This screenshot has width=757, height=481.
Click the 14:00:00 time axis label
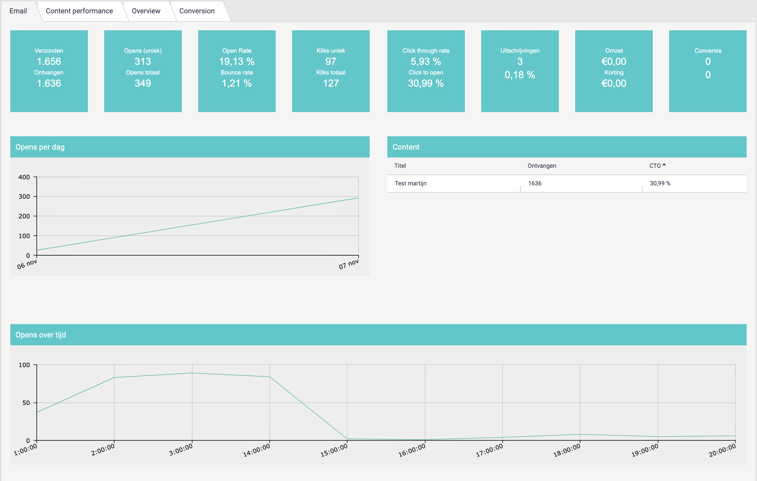[x=256, y=450]
